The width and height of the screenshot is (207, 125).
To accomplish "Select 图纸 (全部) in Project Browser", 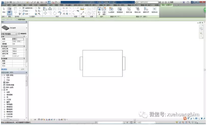I will pyautogui.click(x=10, y=87).
